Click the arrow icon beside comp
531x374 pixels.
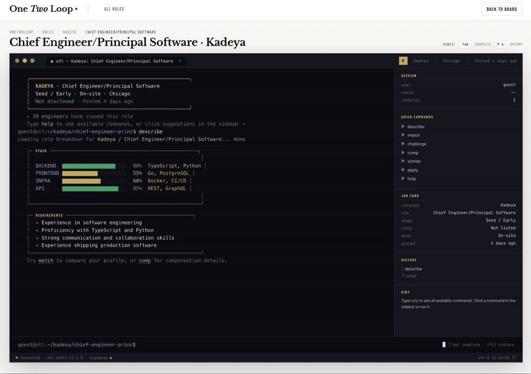tap(403, 152)
